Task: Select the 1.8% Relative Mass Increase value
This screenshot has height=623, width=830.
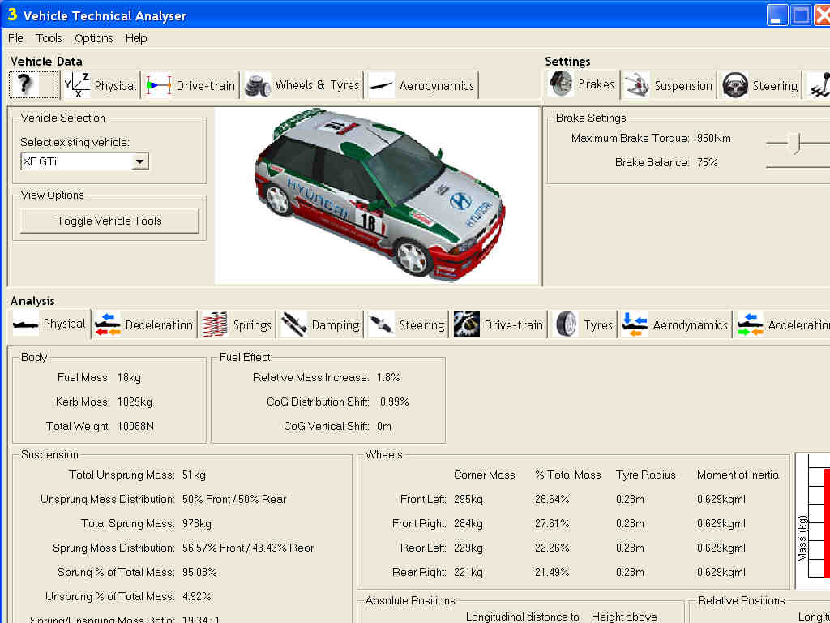Action: click(388, 378)
